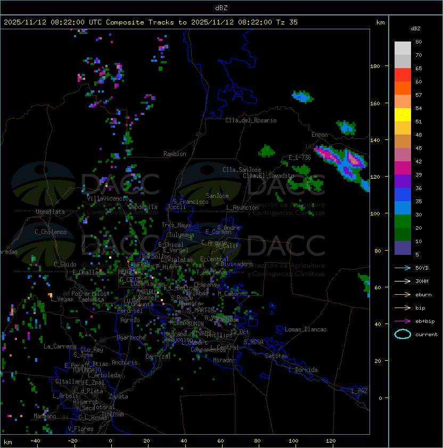Image resolution: width=443 pixels, height=448 pixels.
Task: Click the '-40' tick on horizontal axis
Action: click(36, 441)
